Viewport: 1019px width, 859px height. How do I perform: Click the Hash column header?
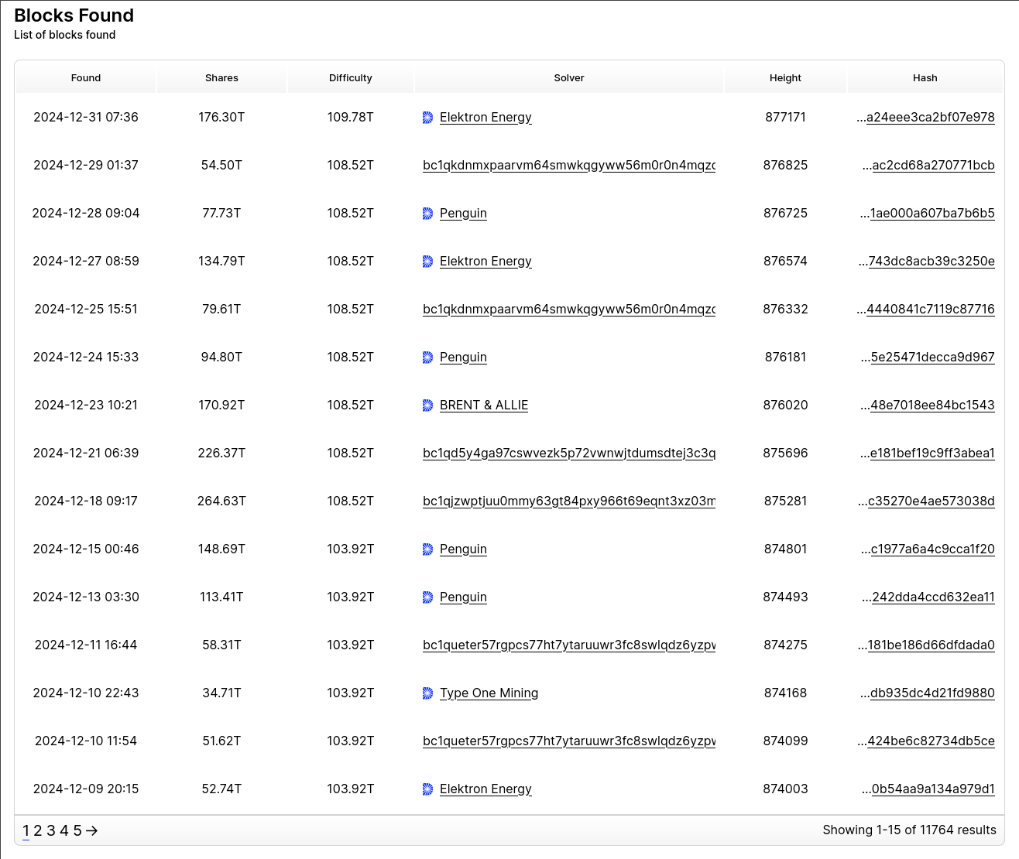pos(925,78)
